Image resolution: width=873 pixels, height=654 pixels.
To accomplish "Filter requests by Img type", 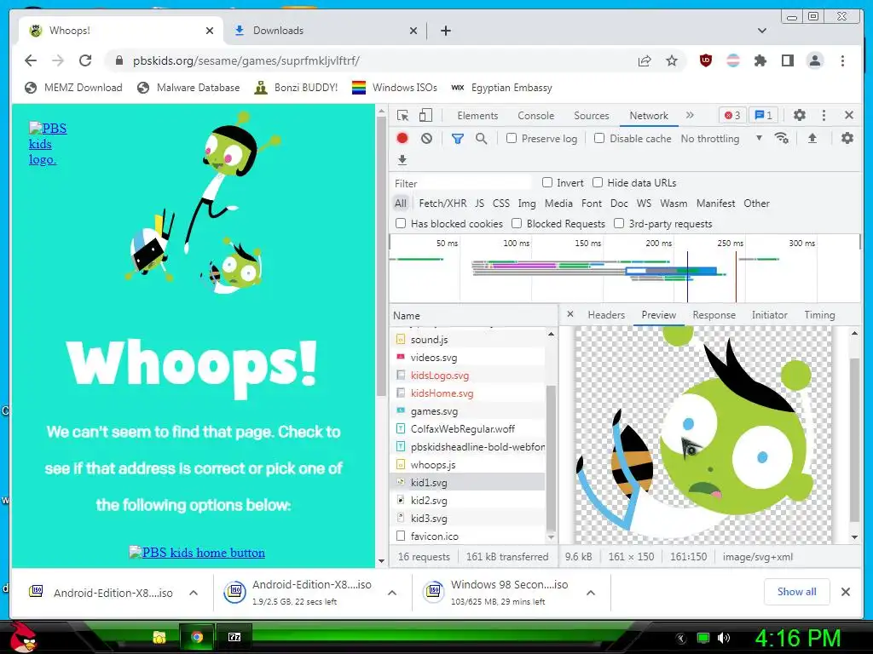I will click(527, 204).
